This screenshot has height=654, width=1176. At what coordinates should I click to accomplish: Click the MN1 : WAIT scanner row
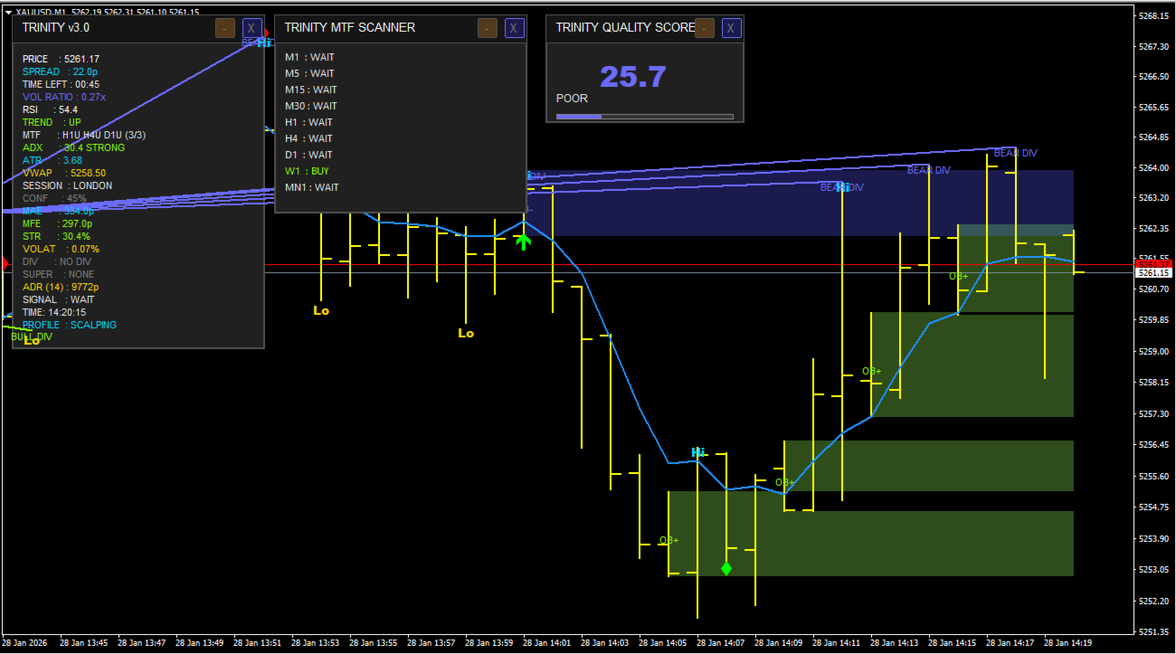click(312, 187)
